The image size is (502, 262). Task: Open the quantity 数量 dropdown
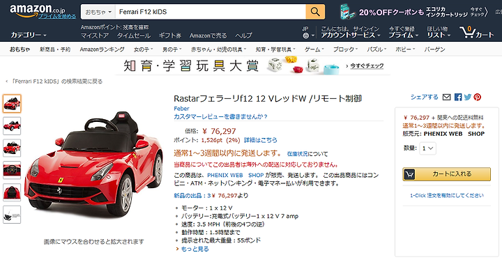tap(427, 148)
